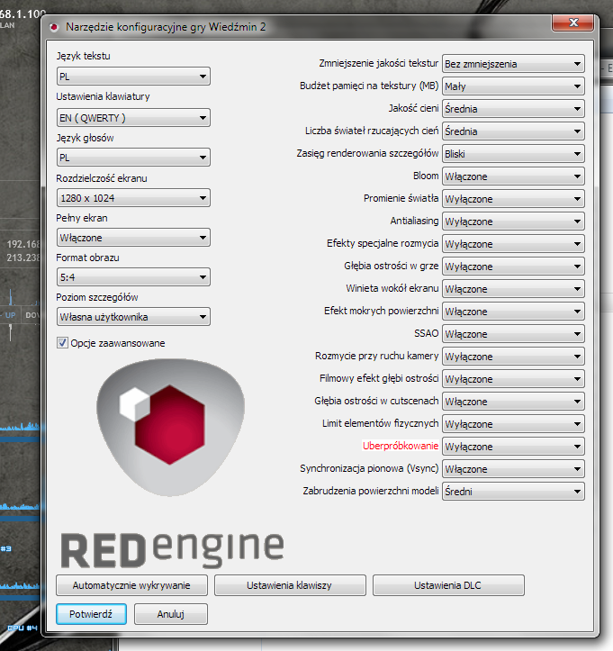
Task: Expand Limit elementów fizycznych dropdown
Action: [x=513, y=424]
